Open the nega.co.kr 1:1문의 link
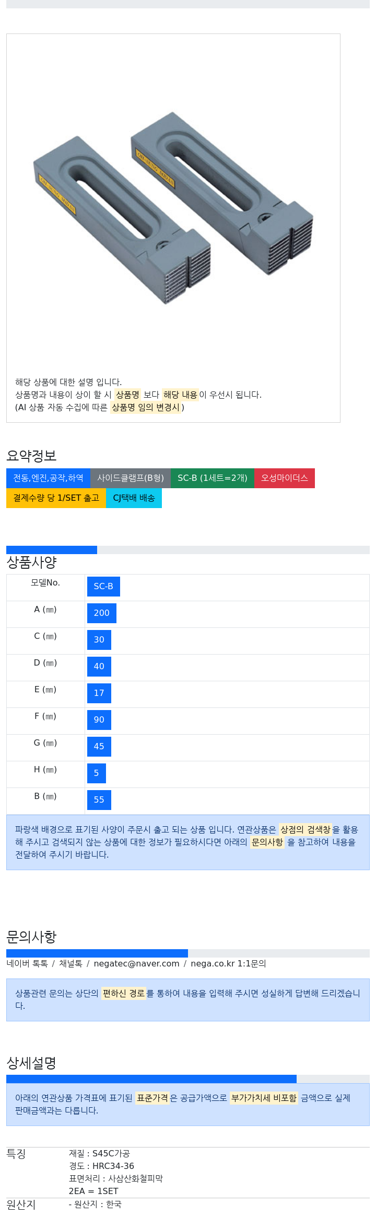This screenshot has width=376, height=1215. 228,963
